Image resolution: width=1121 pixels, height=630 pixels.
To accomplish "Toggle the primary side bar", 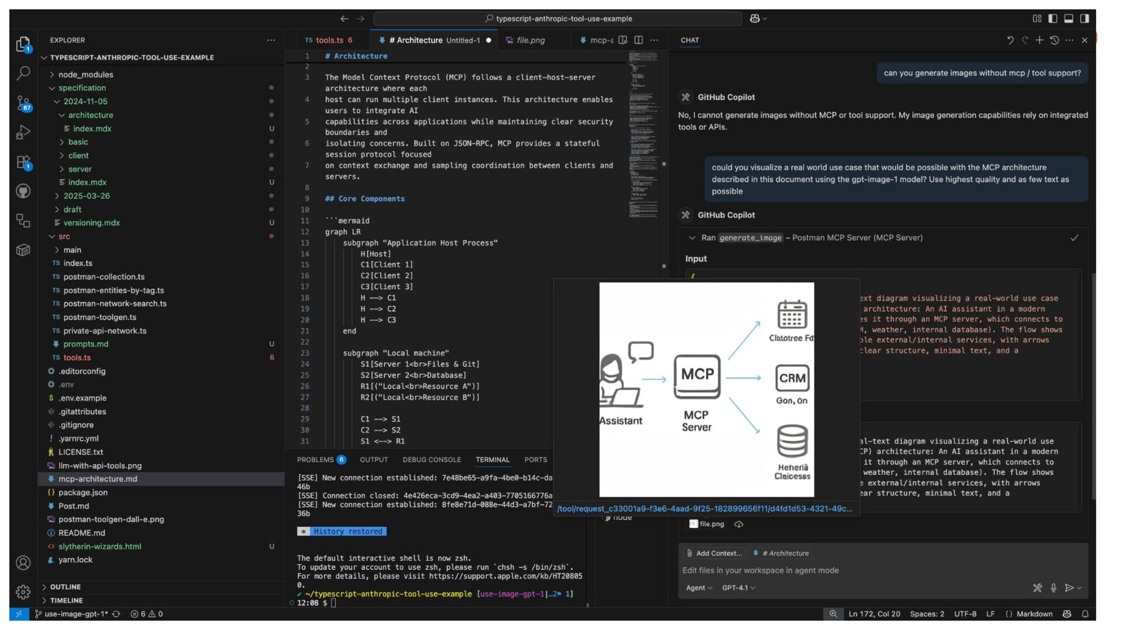I will 1053,19.
